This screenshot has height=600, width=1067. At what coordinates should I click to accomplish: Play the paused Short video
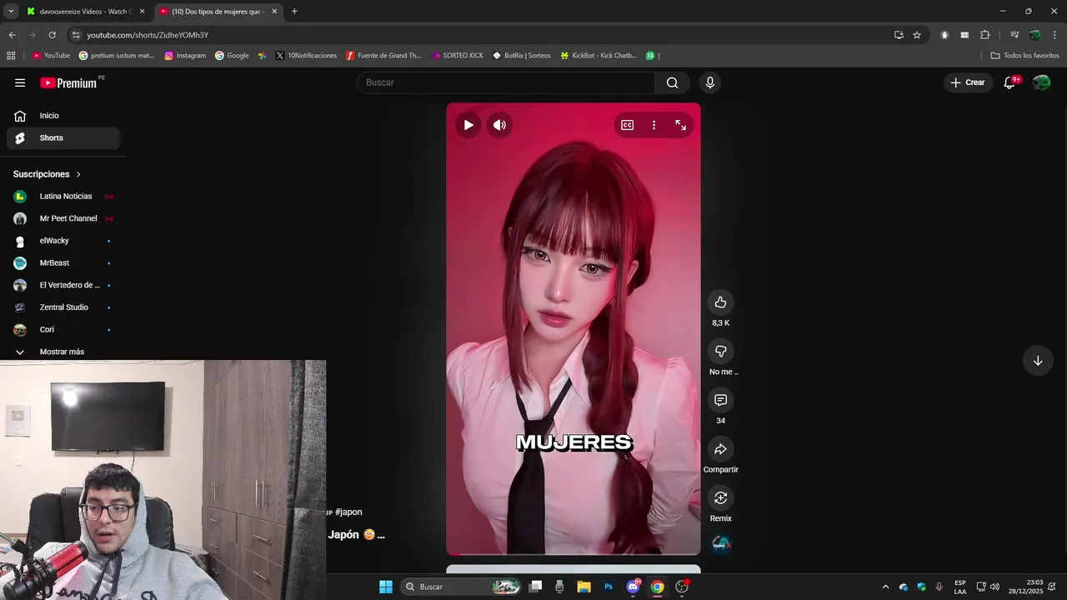(x=468, y=125)
